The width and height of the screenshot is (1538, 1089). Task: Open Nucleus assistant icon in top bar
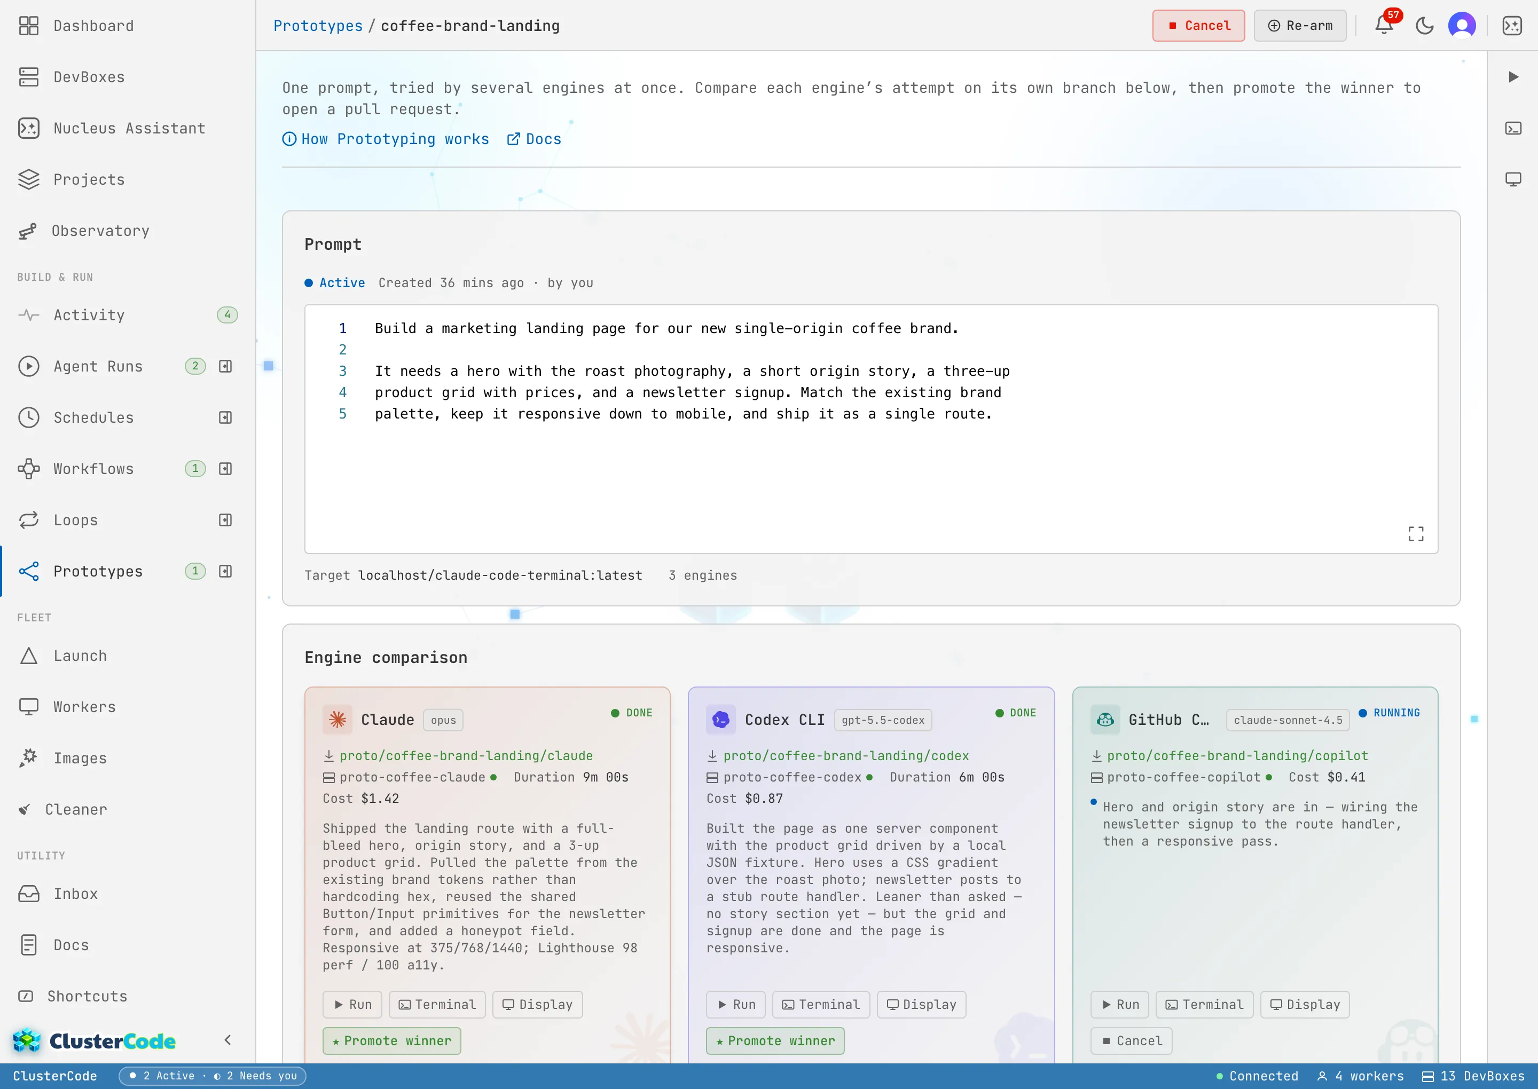1512,26
